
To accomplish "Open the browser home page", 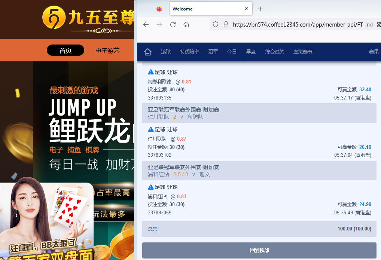I will tap(186, 25).
